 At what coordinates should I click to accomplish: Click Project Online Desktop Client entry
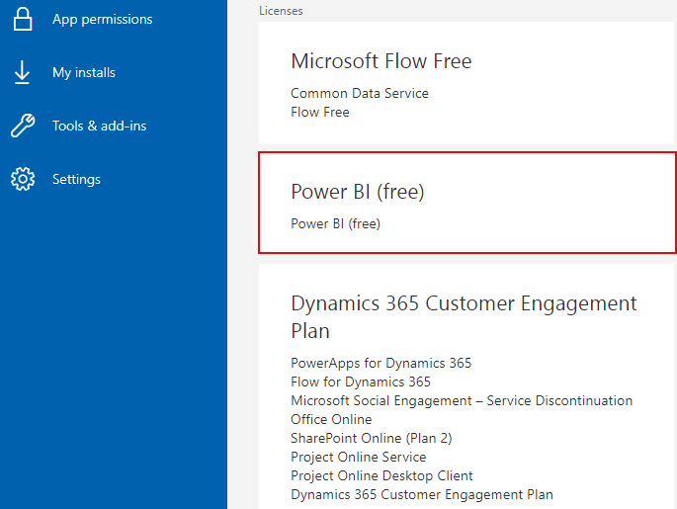(x=381, y=475)
